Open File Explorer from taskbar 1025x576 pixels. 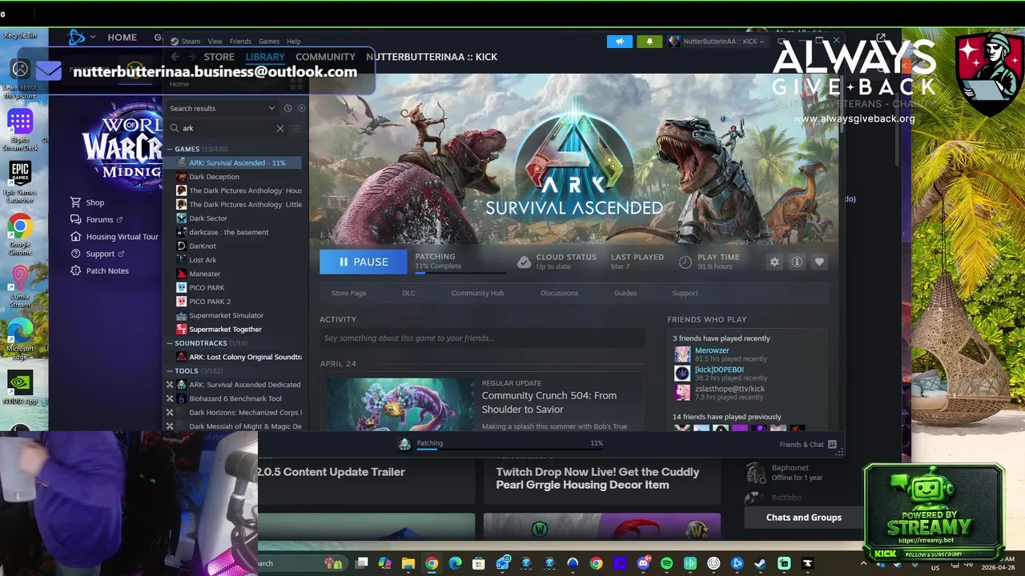pyautogui.click(x=408, y=563)
